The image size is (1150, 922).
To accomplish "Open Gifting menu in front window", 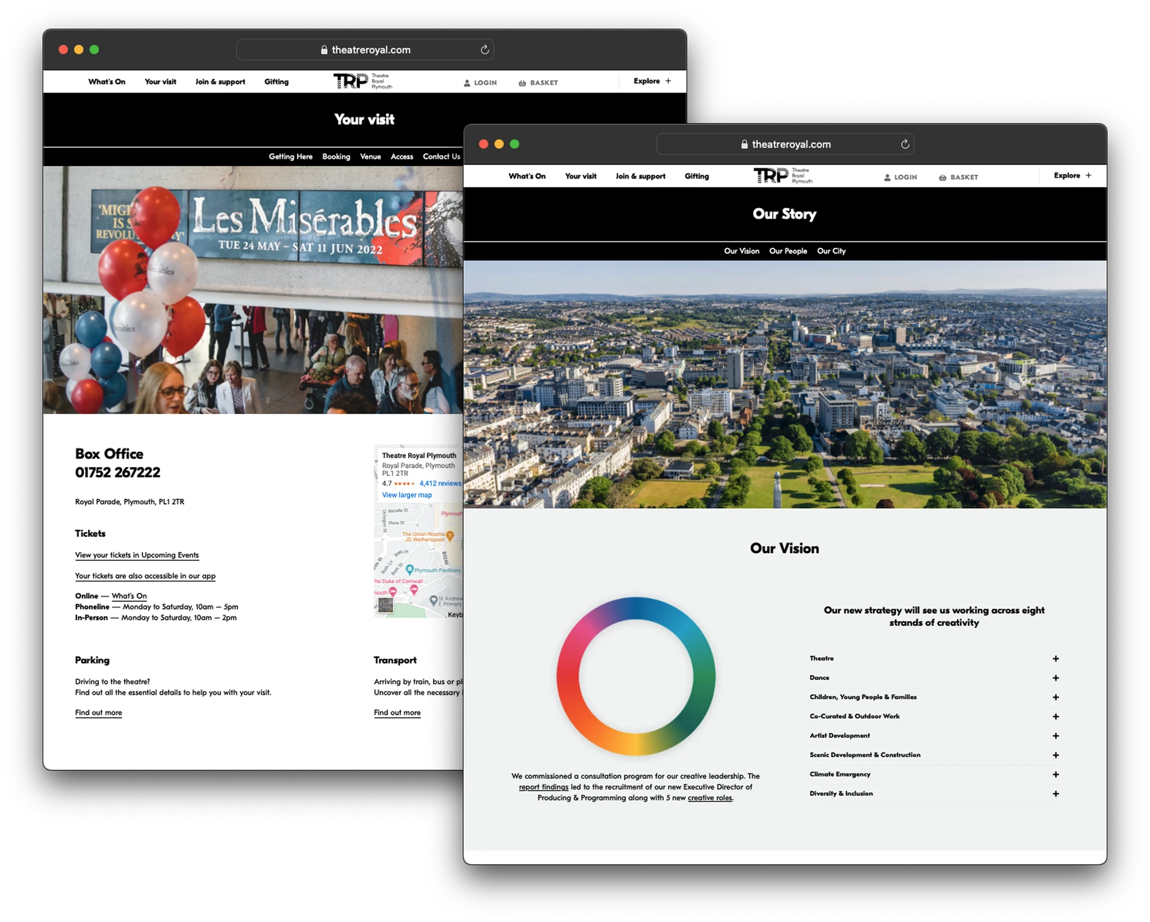I will tap(696, 176).
